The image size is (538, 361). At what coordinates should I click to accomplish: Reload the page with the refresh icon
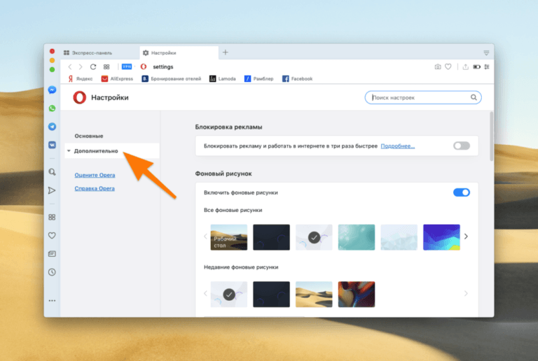click(93, 66)
